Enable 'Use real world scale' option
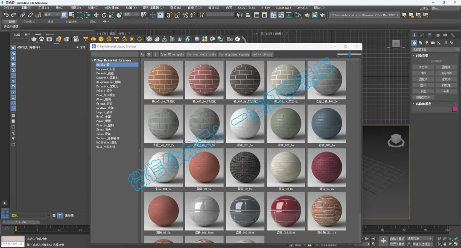This screenshot has height=248, width=461. coord(201,55)
